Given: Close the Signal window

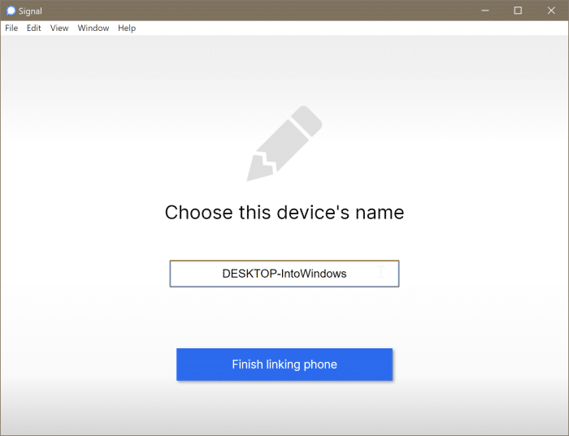Looking at the screenshot, I should coord(551,11).
